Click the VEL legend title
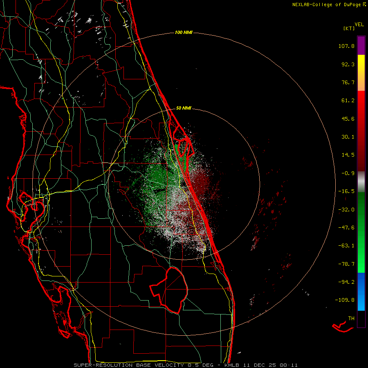 (359, 25)
